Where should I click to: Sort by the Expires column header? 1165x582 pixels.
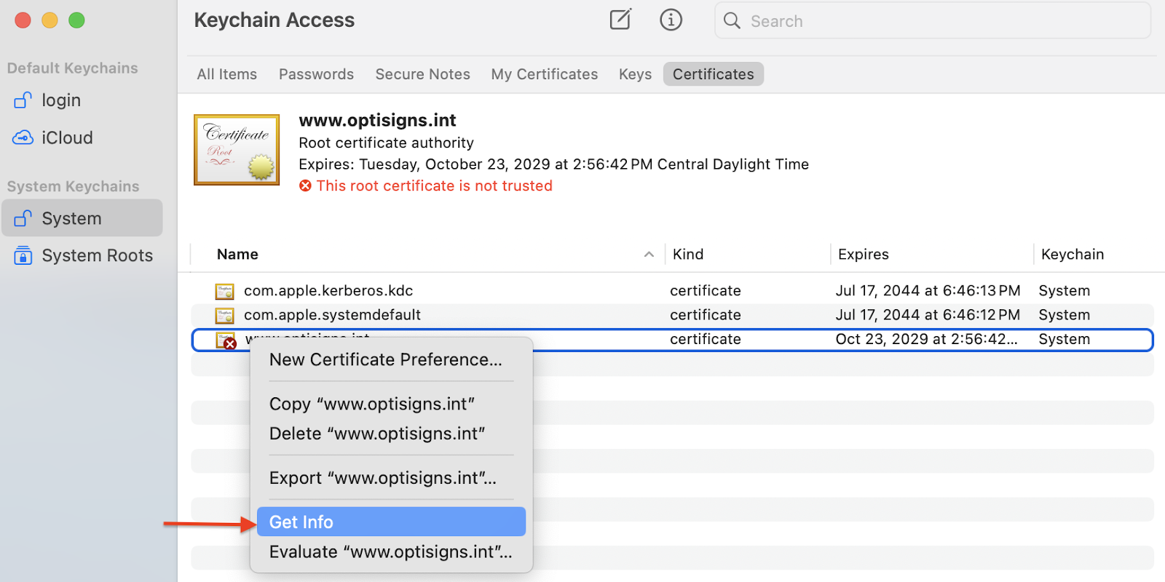[x=863, y=255]
